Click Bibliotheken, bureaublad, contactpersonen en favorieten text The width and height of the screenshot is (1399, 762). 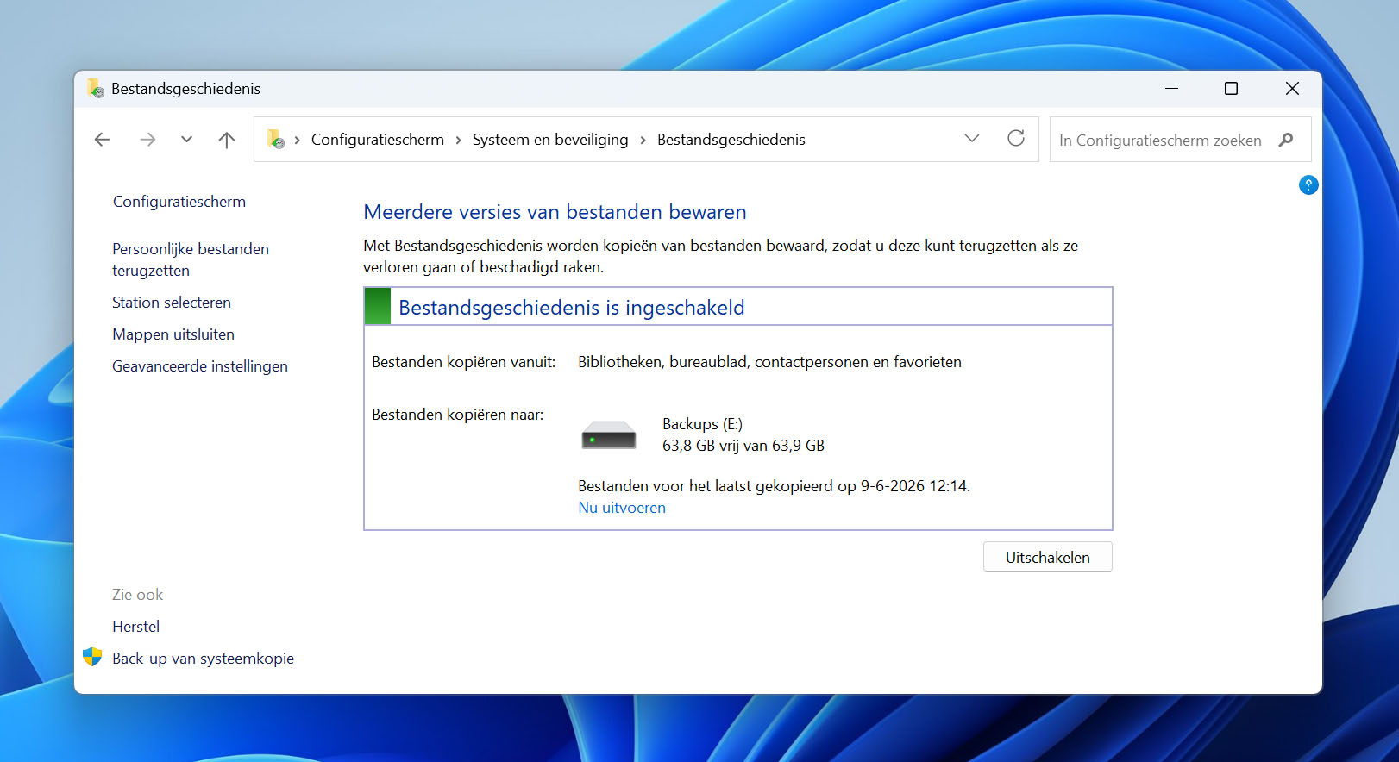[769, 362]
